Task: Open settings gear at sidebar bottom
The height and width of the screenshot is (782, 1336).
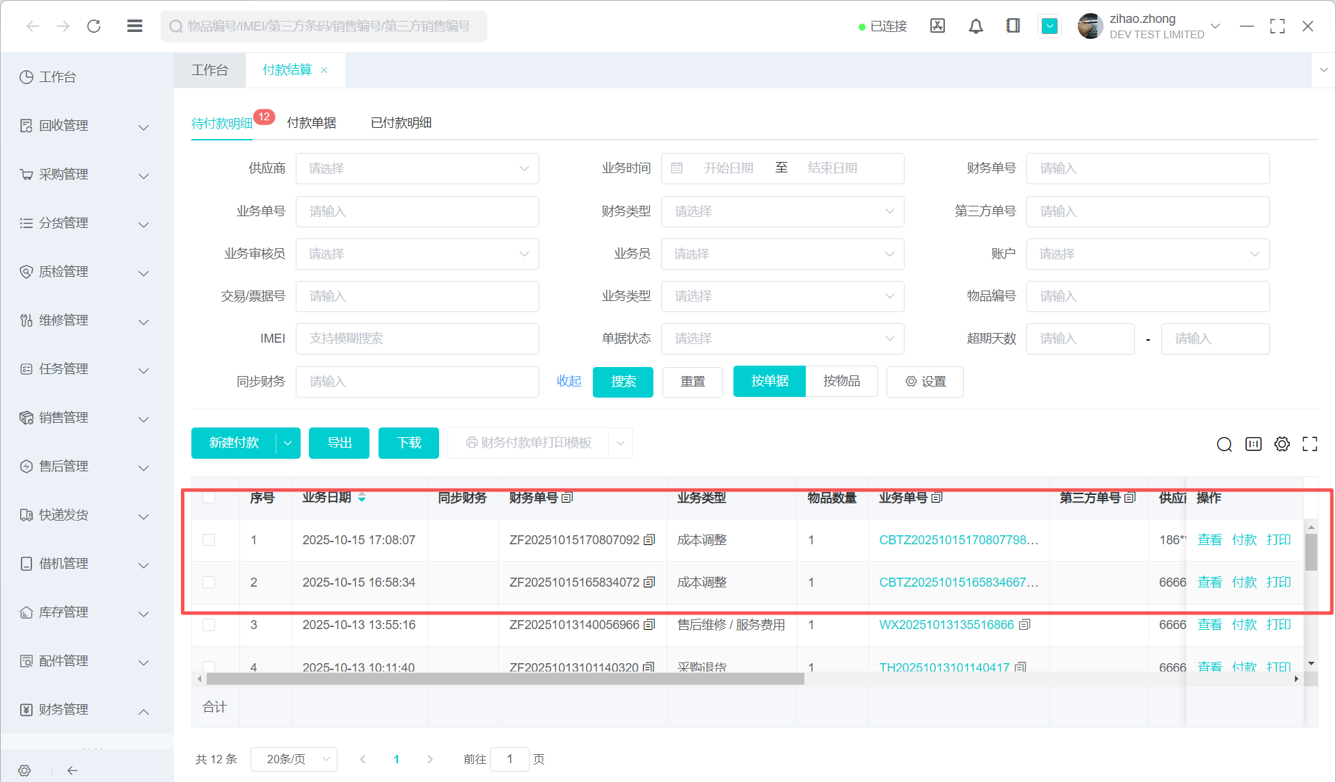Action: (x=24, y=770)
